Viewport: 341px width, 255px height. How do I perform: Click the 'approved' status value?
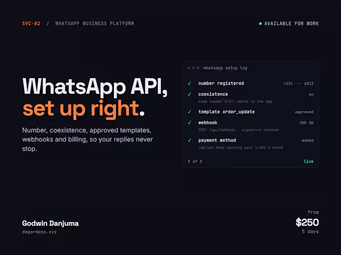pyautogui.click(x=304, y=112)
